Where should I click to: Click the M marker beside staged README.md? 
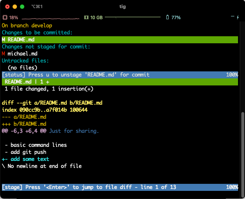(3, 40)
